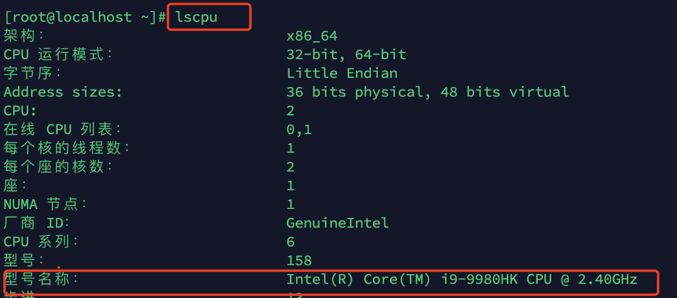Viewport: 677px width, 298px height.
Task: Click the Little Endian byte order value
Action: [342, 73]
